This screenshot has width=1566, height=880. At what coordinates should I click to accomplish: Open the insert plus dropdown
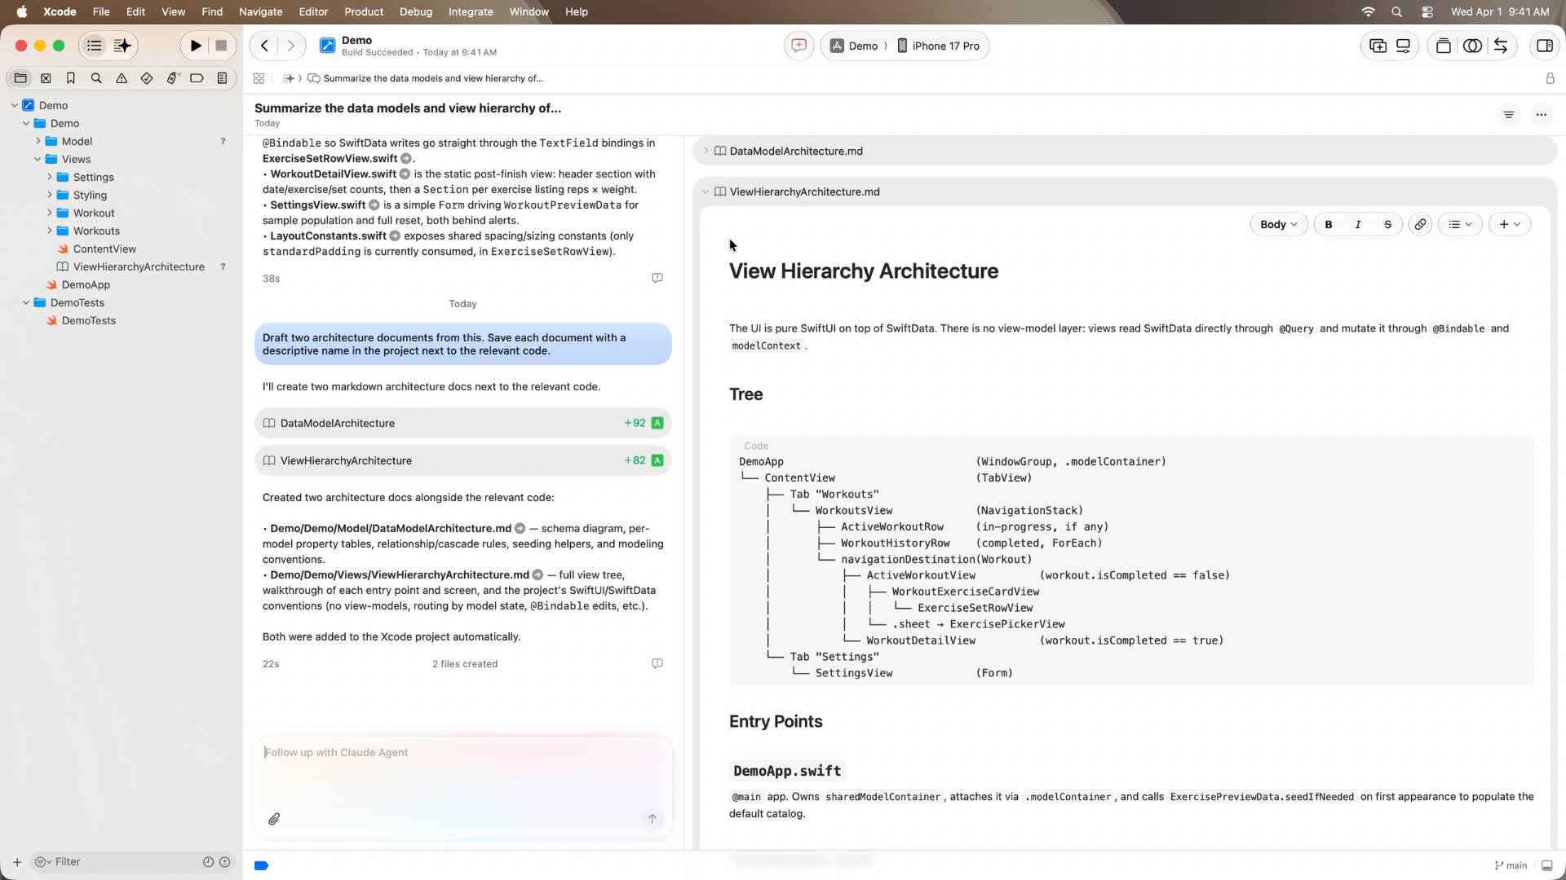pyautogui.click(x=1510, y=224)
